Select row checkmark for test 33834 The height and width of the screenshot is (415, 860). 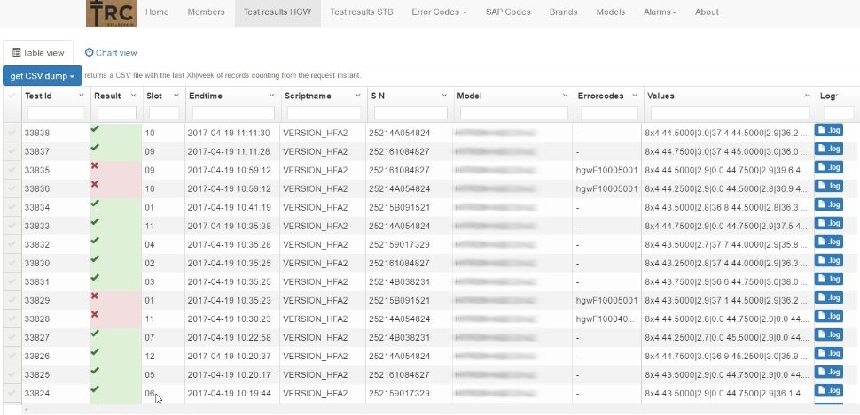pyautogui.click(x=12, y=207)
